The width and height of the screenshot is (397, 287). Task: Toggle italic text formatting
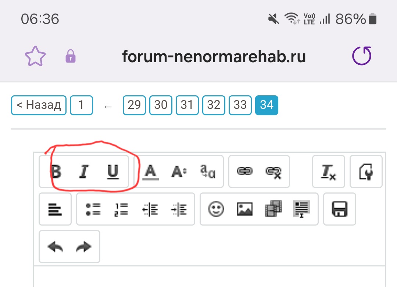[x=84, y=171]
